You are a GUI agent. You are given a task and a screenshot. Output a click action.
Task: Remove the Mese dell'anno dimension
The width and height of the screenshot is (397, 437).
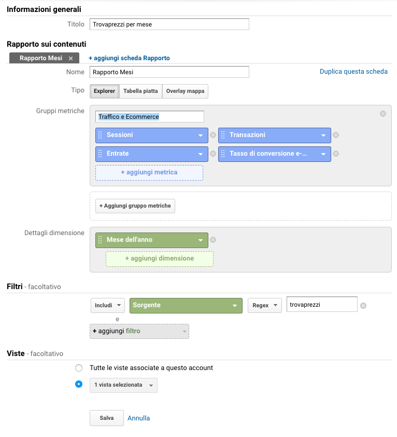[x=213, y=240]
